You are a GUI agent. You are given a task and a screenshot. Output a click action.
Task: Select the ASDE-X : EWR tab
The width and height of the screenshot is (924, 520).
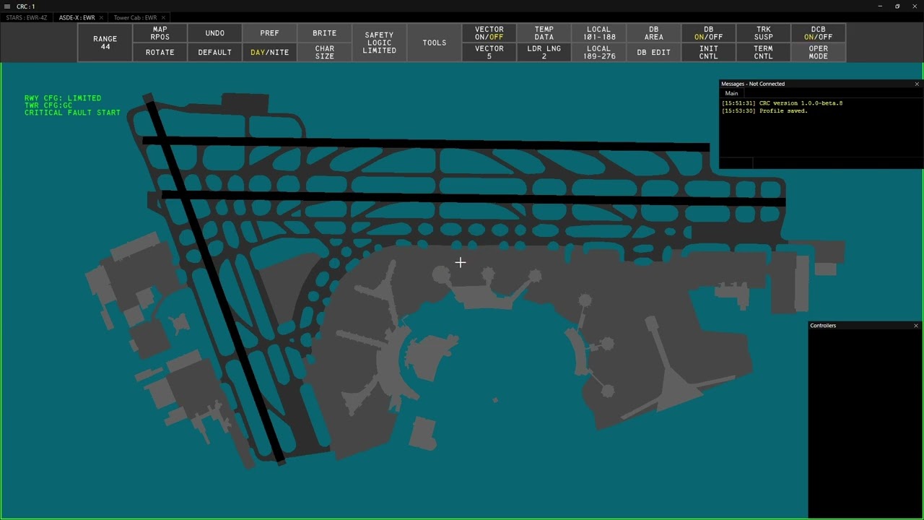click(x=77, y=17)
